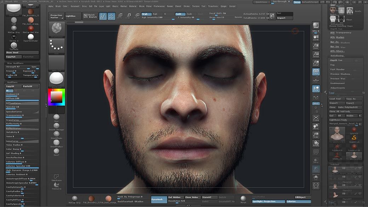
Task: Adjust the Rgb Intensity slider
Action: (158, 18)
